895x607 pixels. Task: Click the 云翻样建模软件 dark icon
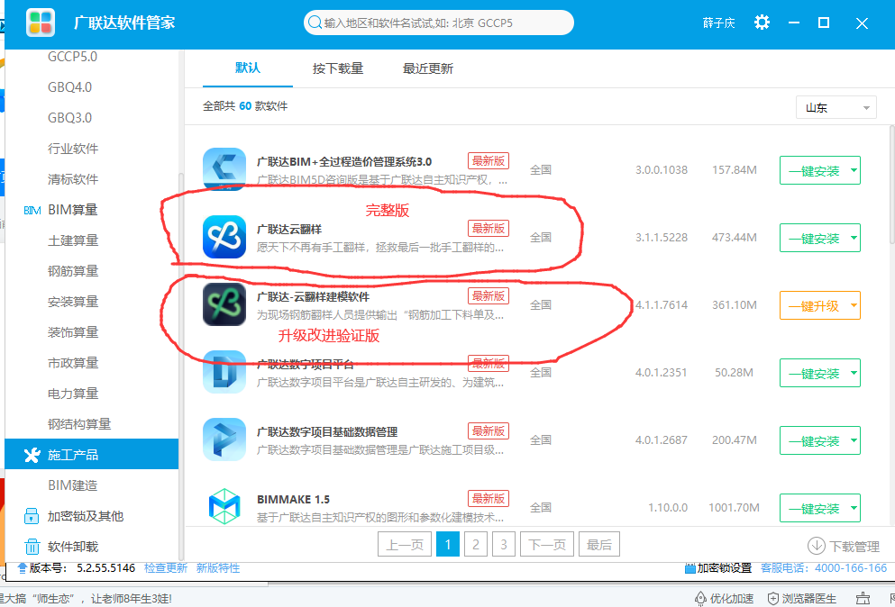click(x=224, y=304)
